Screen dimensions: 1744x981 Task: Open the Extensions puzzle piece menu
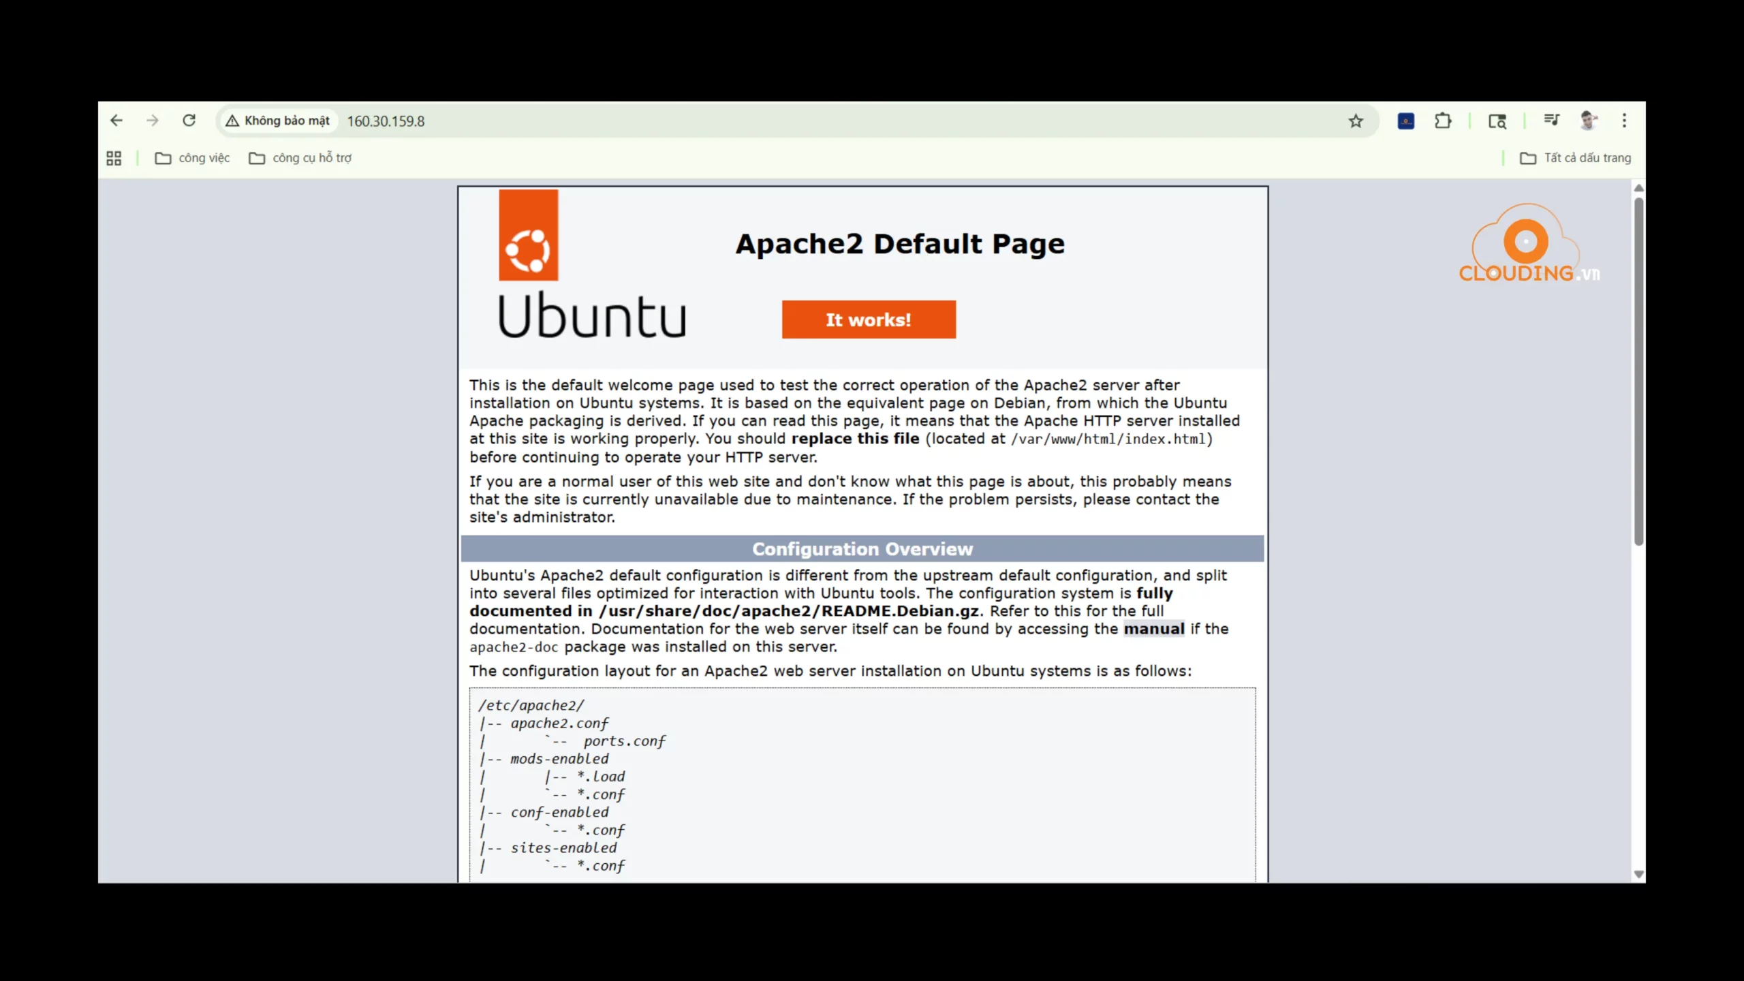1442,121
